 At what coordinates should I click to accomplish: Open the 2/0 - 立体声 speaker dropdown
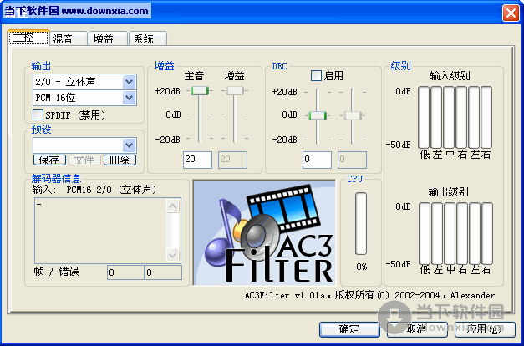129,82
